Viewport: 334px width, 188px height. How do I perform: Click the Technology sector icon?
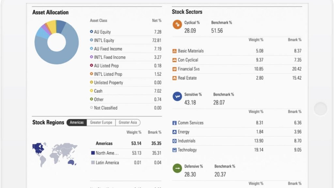(x=175, y=150)
